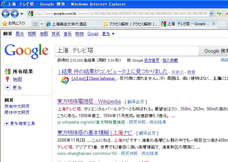Click 网页 heading in top navigation
The width and height of the screenshot is (228, 162).
(x=7, y=34)
